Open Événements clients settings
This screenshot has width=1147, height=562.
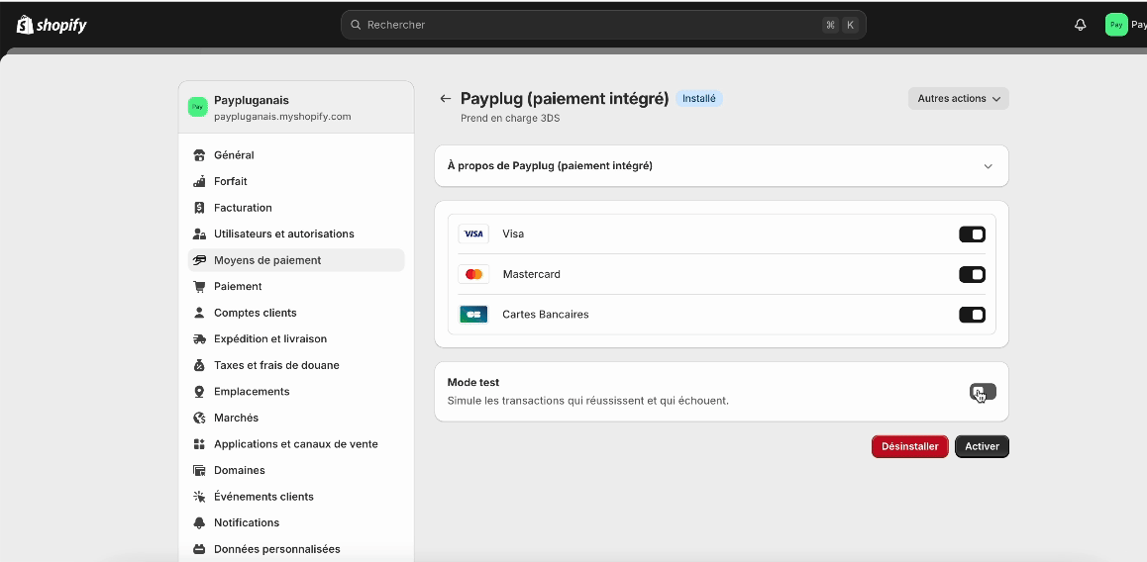click(296, 497)
